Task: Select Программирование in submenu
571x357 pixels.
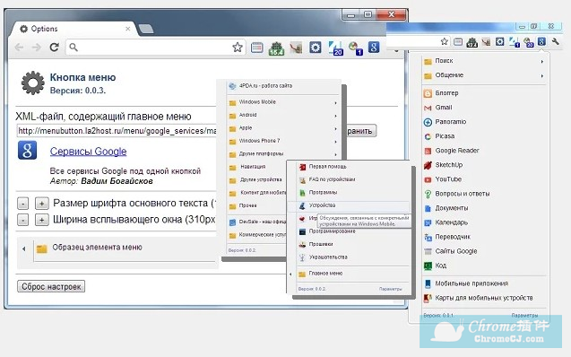Action: [x=353, y=231]
